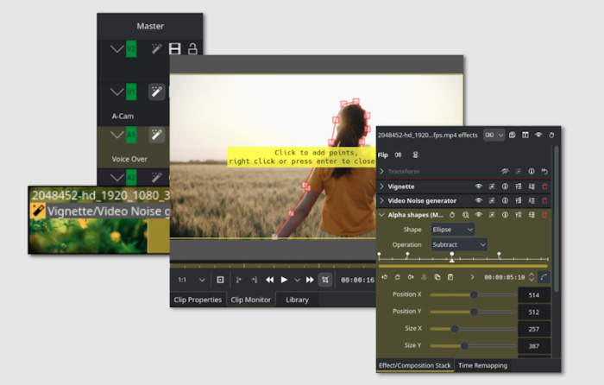Screen dimensions: 604x385
Task: Toggle lock on V2 track
Action: 192,49
